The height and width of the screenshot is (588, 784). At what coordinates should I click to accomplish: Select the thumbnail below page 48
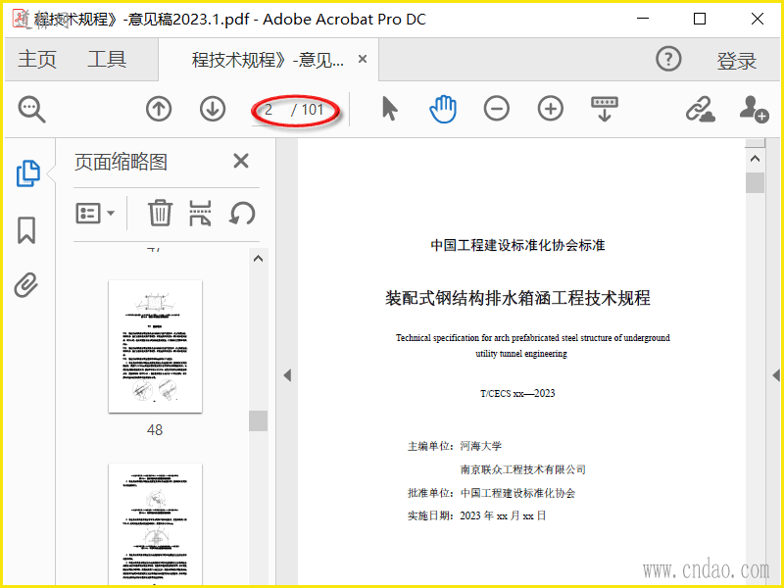pyautogui.click(x=156, y=523)
